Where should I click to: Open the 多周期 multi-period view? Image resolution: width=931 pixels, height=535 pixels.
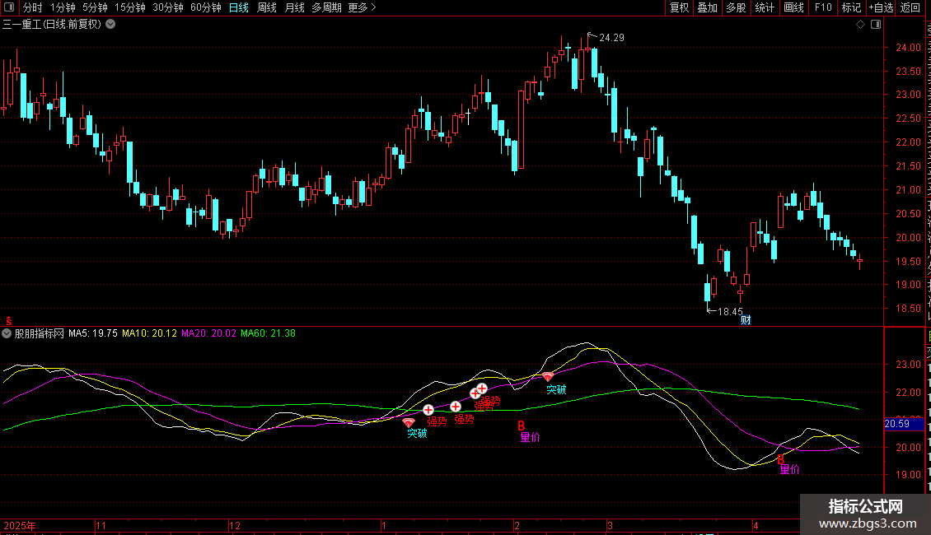tap(326, 7)
